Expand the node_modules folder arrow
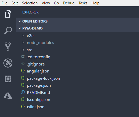Viewport: 139px width, 117px height. tap(24, 42)
